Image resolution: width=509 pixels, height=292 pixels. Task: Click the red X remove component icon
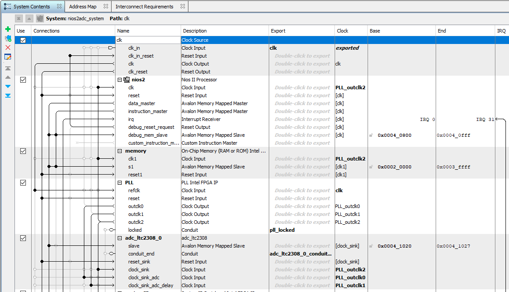[8, 47]
